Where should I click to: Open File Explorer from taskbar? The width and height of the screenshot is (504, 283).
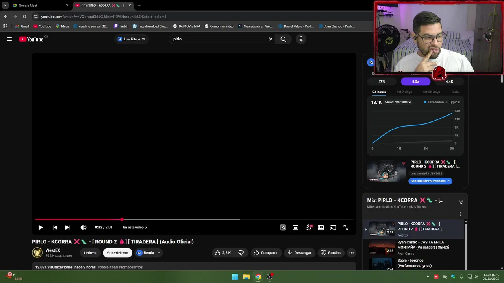(246, 277)
